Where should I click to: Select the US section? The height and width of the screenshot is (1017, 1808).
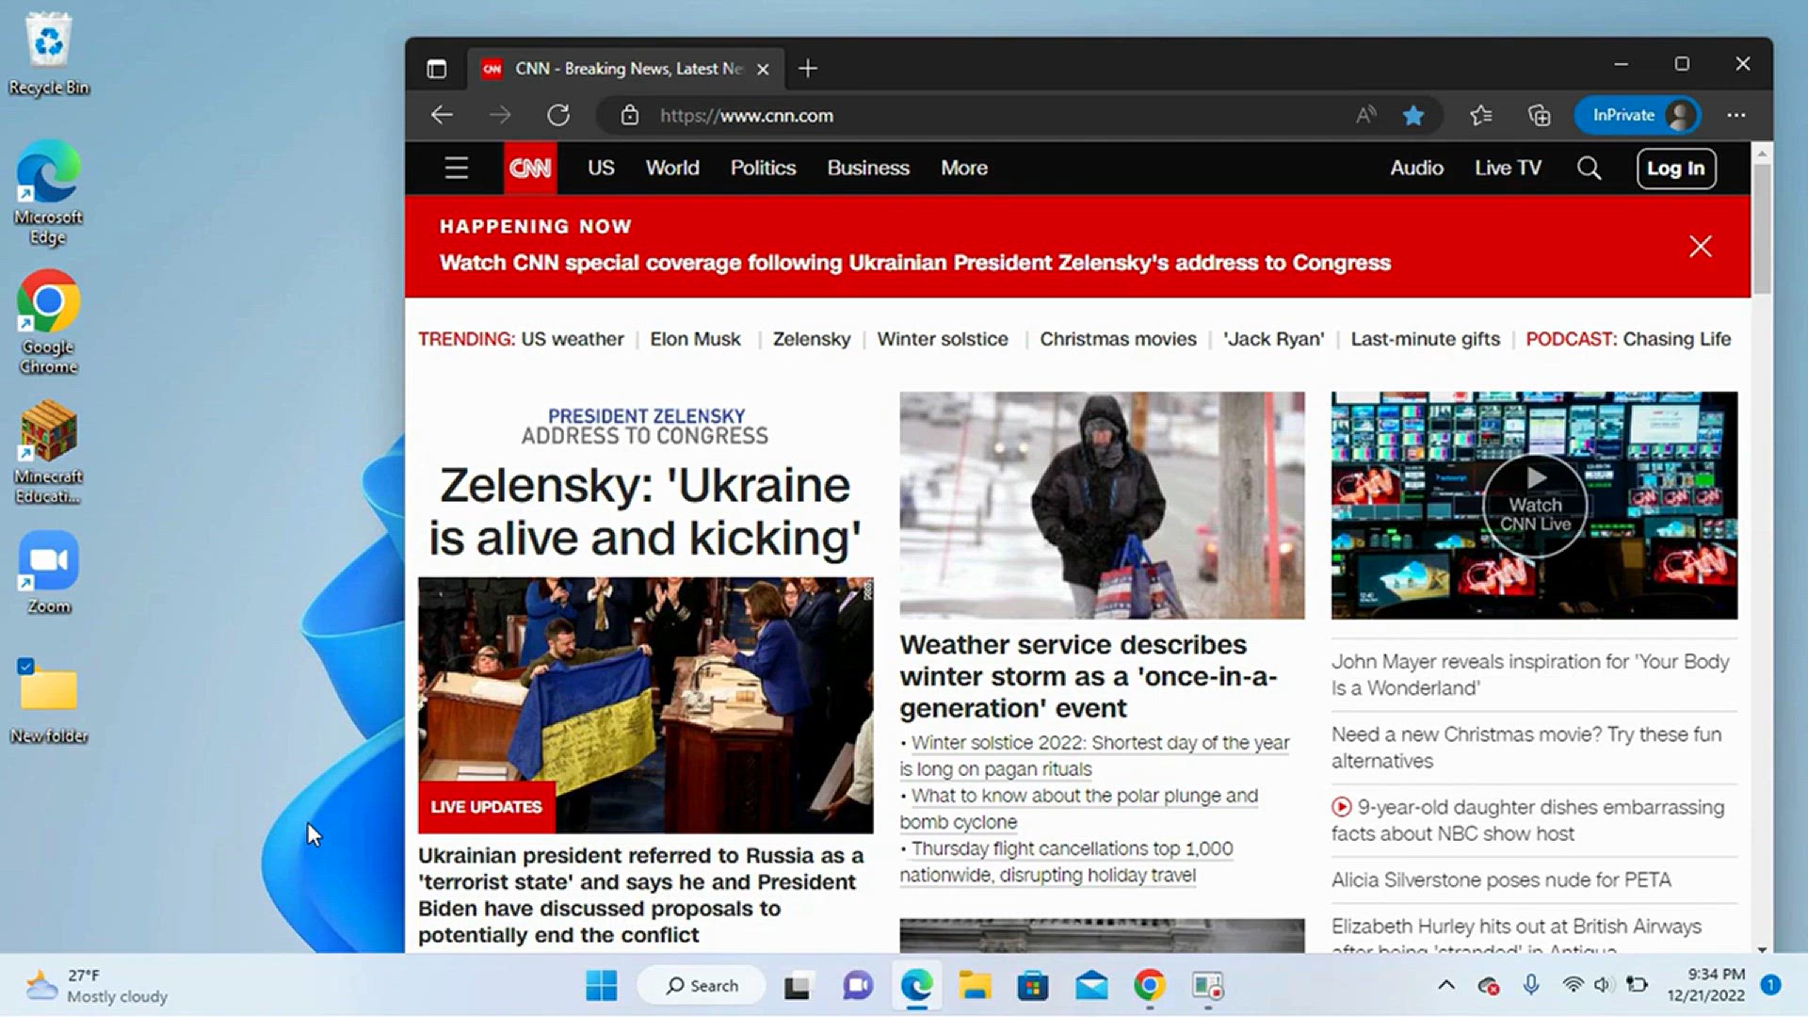click(x=601, y=168)
